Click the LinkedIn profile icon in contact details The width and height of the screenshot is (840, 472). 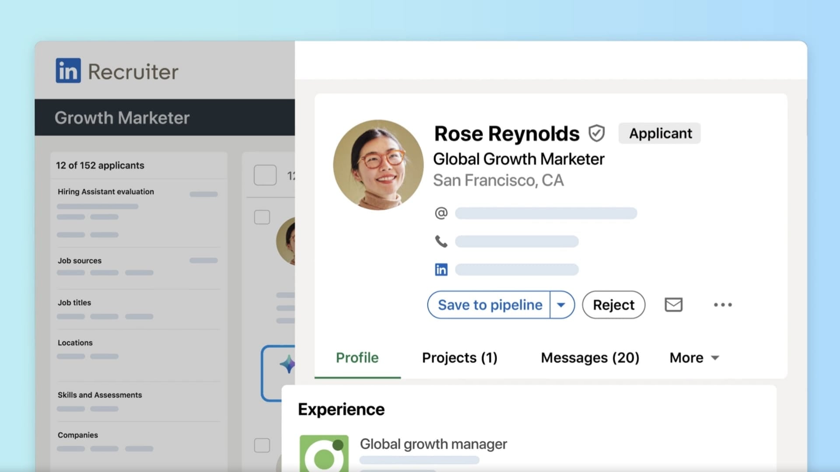tap(441, 269)
